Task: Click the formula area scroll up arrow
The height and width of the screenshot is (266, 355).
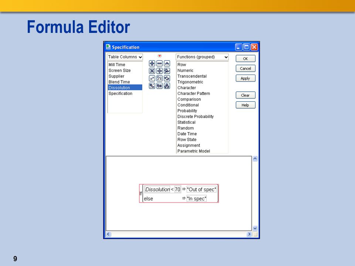Action: click(x=255, y=159)
